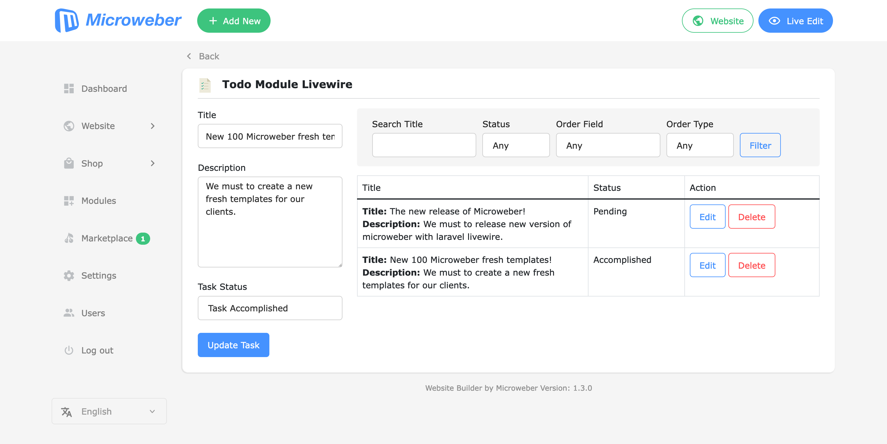Click the globe icon on Website button

tap(698, 21)
